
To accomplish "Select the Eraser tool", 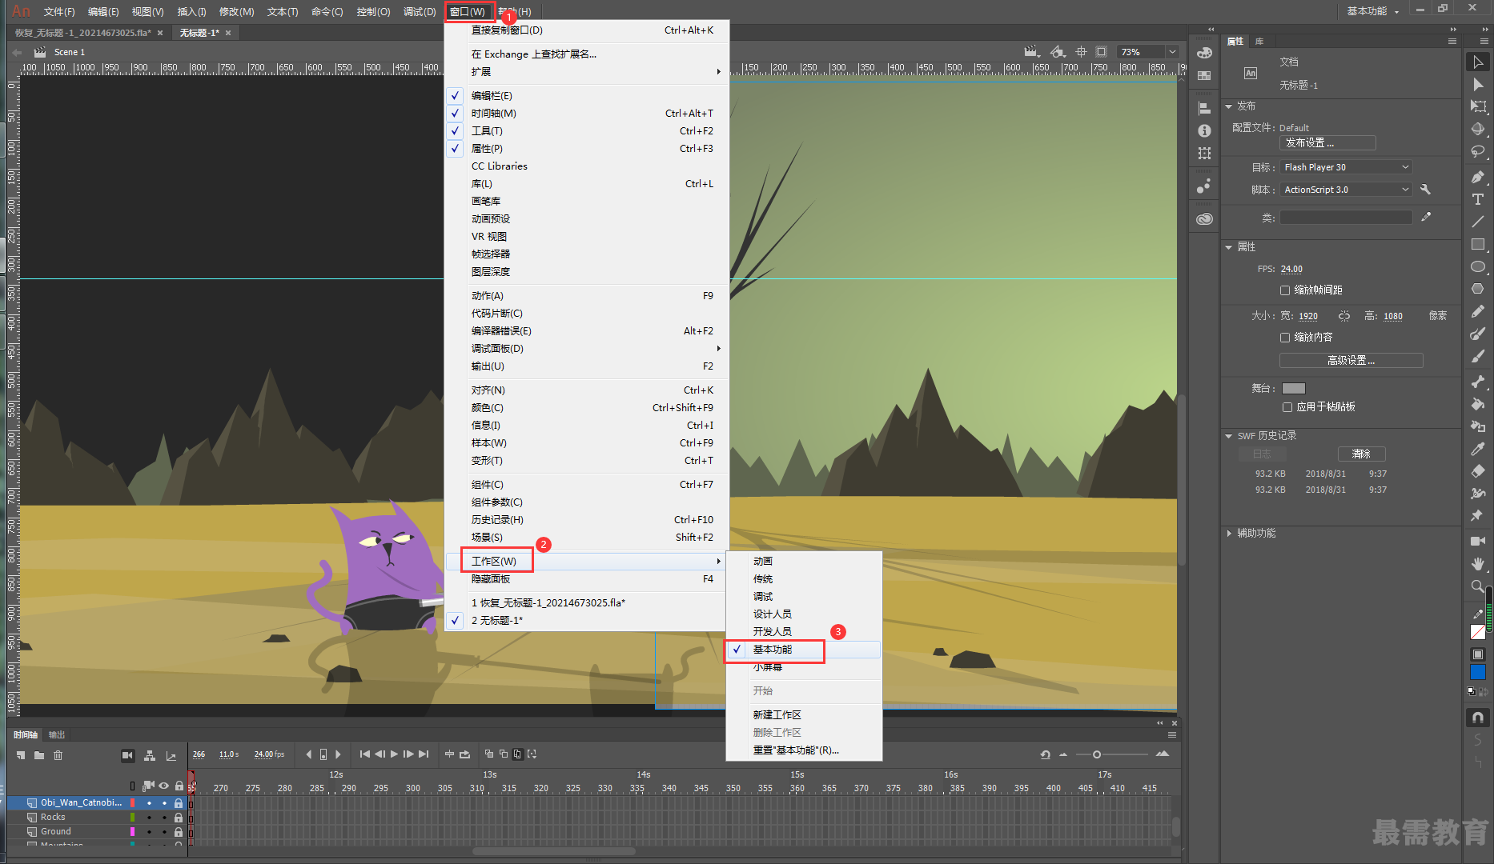I will click(1478, 471).
